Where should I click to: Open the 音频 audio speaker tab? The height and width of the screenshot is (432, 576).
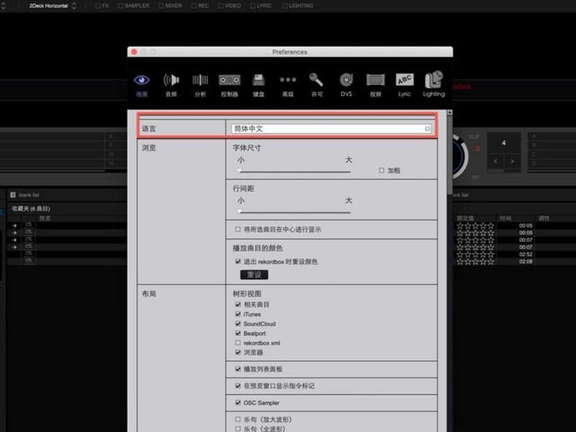tap(171, 85)
